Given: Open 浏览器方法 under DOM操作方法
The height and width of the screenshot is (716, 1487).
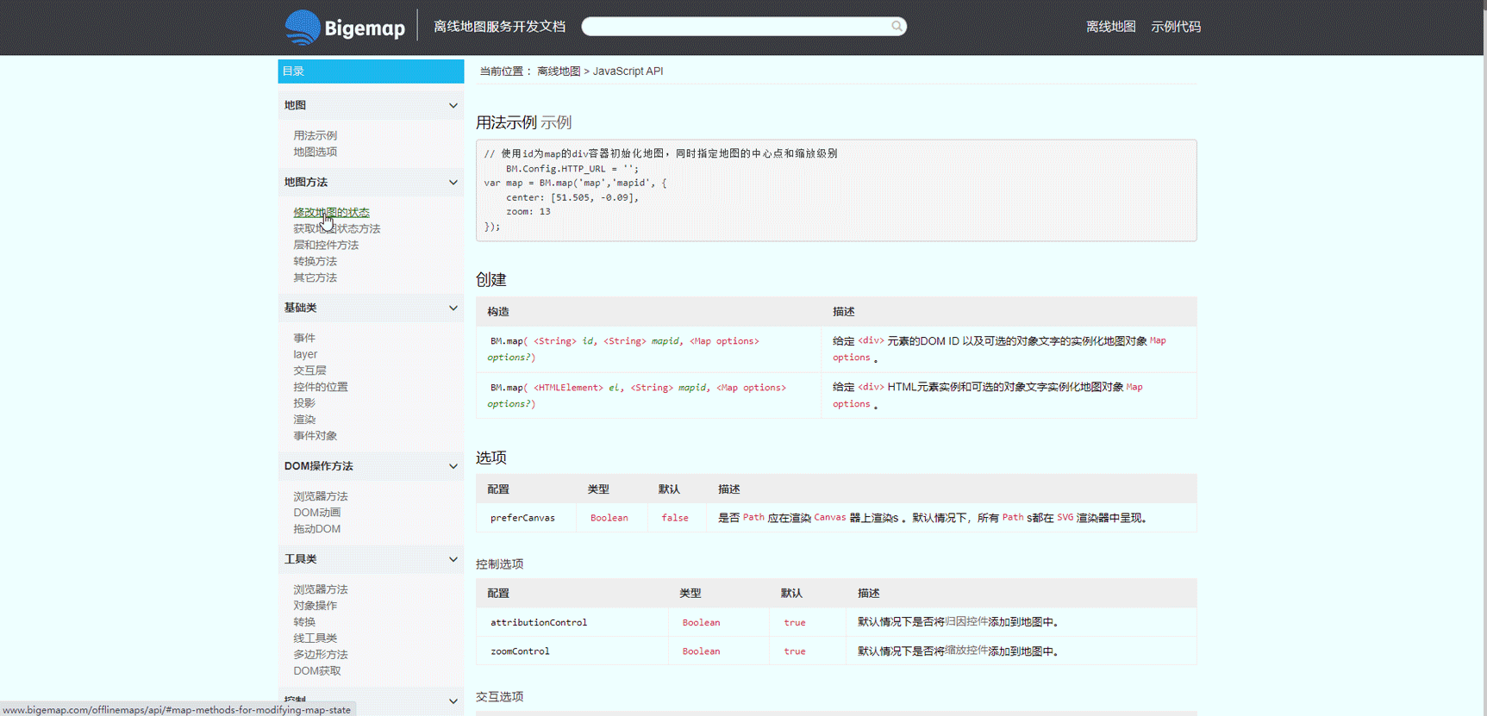Looking at the screenshot, I should 321,496.
